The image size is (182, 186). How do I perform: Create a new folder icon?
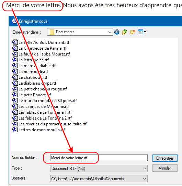point(133,32)
